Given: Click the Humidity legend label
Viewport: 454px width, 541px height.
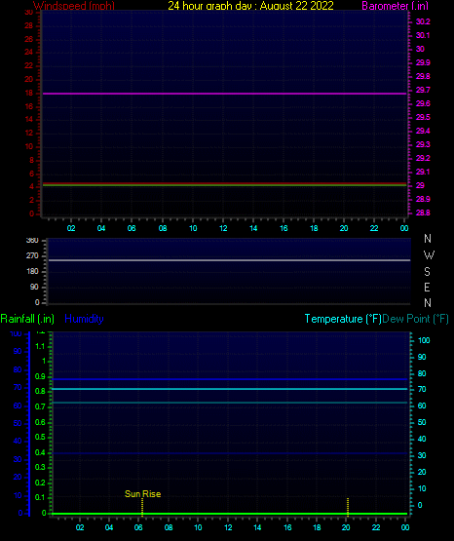Looking at the screenshot, I should [84, 319].
